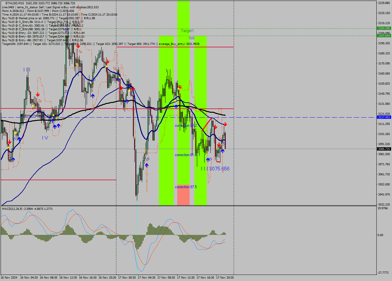Image resolution: width=392 pixels, height=281 pixels.
Task: Click the '17 Nov 00:30' time label
Action: tap(127, 278)
